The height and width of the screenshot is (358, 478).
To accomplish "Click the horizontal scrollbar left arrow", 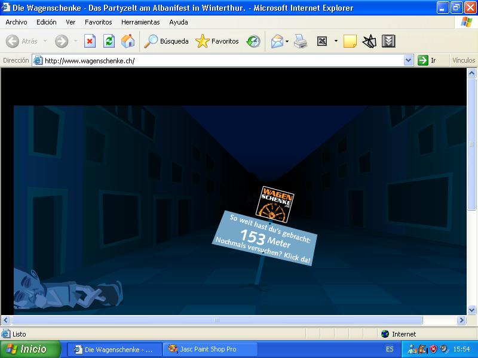I will point(6,320).
